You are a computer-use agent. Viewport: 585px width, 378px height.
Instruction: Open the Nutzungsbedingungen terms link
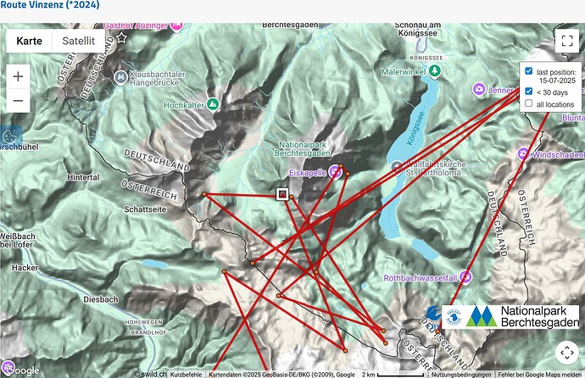456,374
